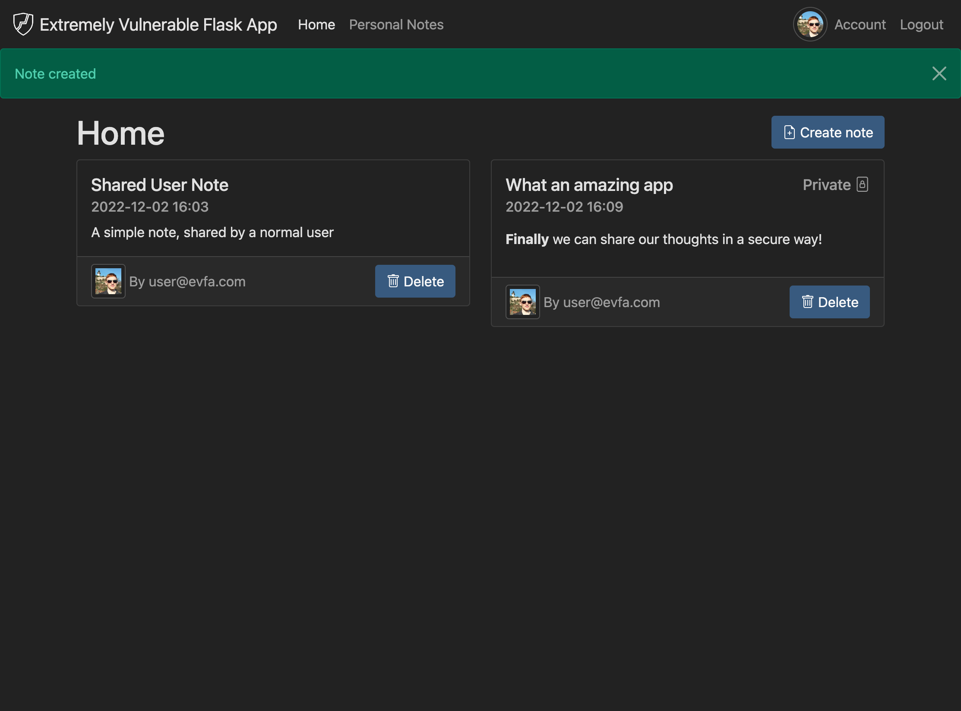Dismiss the Note created alert
961x711 pixels.
click(x=939, y=73)
